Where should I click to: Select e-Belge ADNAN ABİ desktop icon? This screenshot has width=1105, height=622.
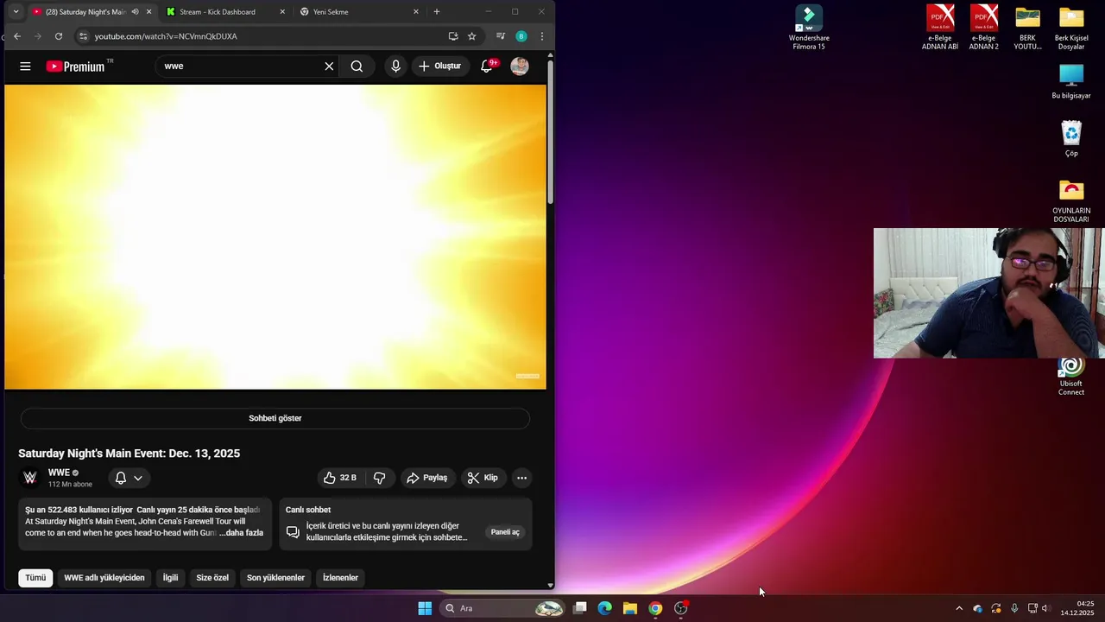point(940,28)
